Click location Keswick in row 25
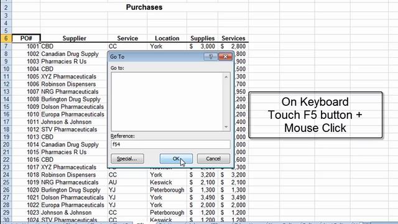This screenshot has width=398, height=224. 161,182
